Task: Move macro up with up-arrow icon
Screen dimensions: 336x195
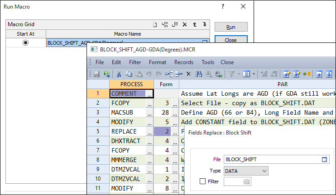Action: pyautogui.click(x=195, y=24)
